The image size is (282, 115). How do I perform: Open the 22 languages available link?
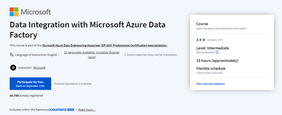click(92, 55)
